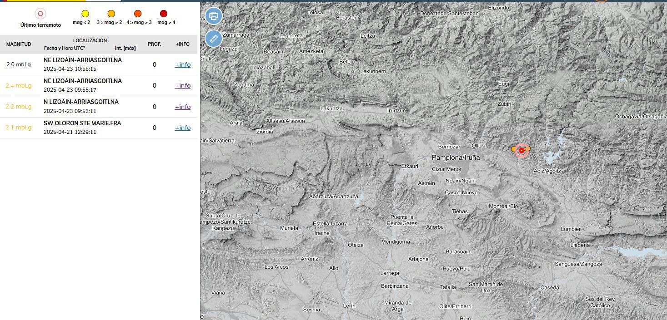Open +info for the 09:55:17 earthquake
This screenshot has width=667, height=320.
coord(183,85)
